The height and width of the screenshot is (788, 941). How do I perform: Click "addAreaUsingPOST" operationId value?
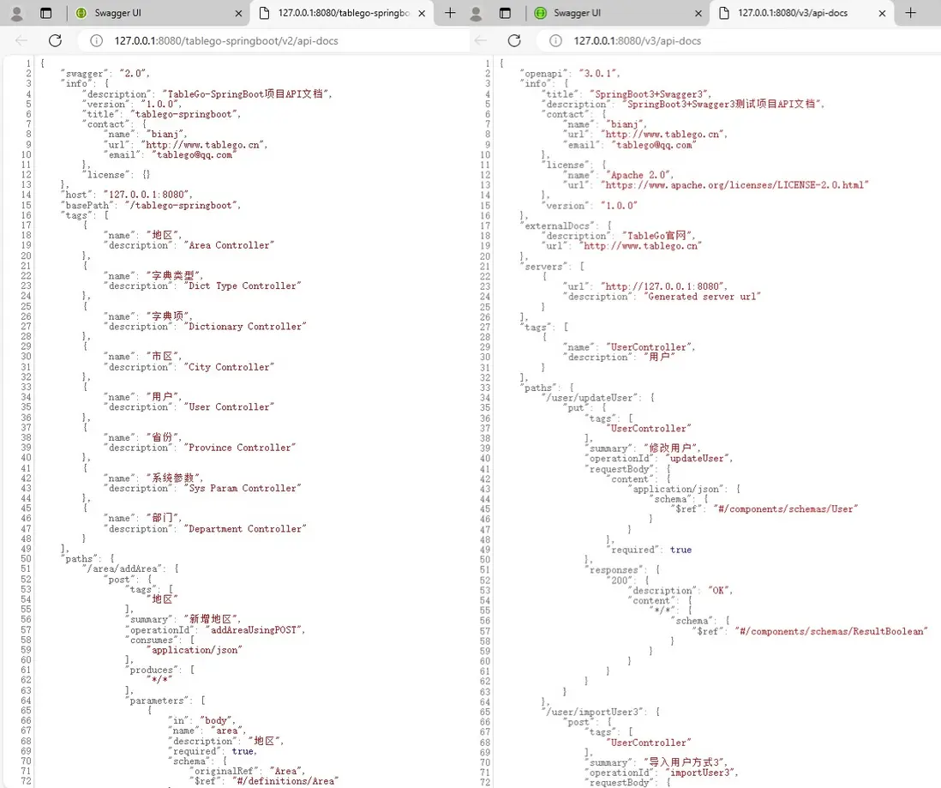pyautogui.click(x=255, y=630)
